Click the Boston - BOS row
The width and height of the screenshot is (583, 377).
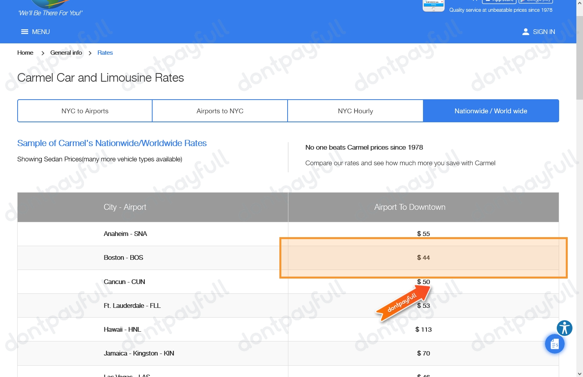pos(123,258)
